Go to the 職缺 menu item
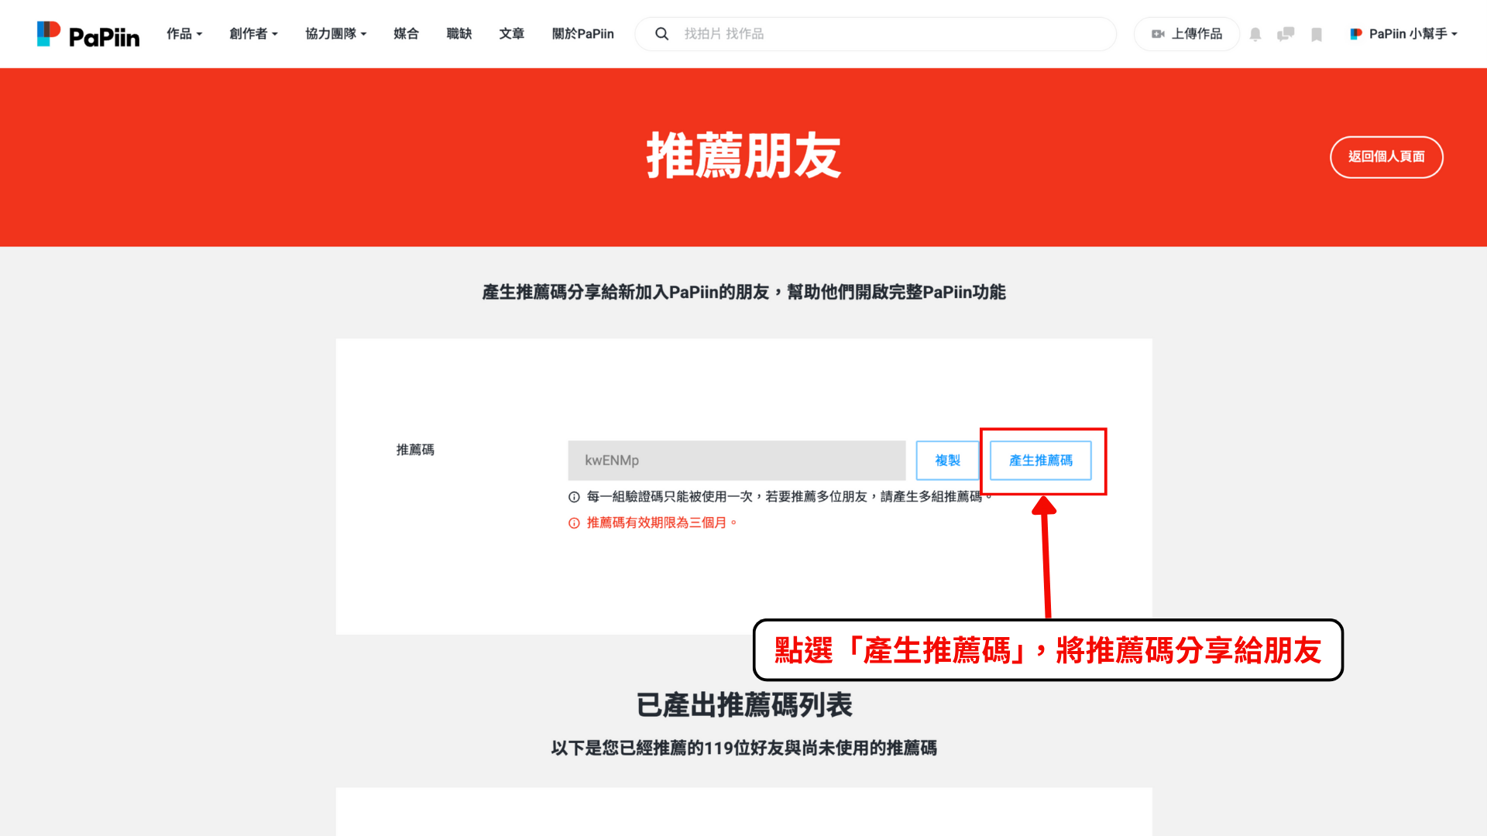This screenshot has height=836, width=1487. (x=459, y=34)
